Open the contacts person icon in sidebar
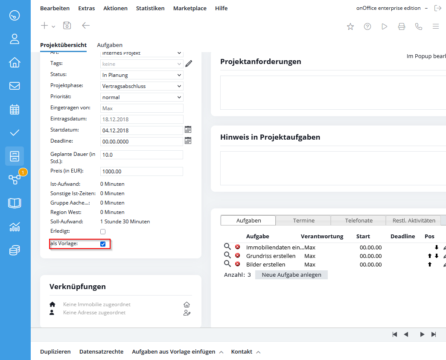The height and width of the screenshot is (360, 446). (x=15, y=39)
